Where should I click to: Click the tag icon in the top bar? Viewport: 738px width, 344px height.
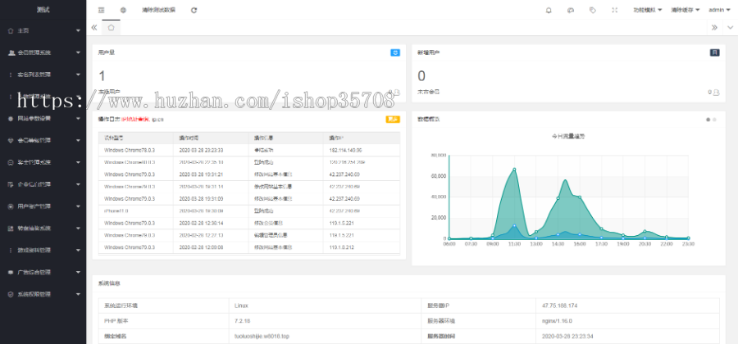click(x=593, y=10)
